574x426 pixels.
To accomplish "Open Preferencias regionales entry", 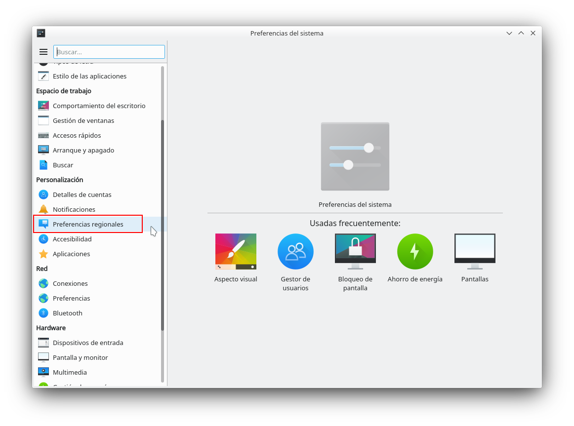I will coord(88,224).
